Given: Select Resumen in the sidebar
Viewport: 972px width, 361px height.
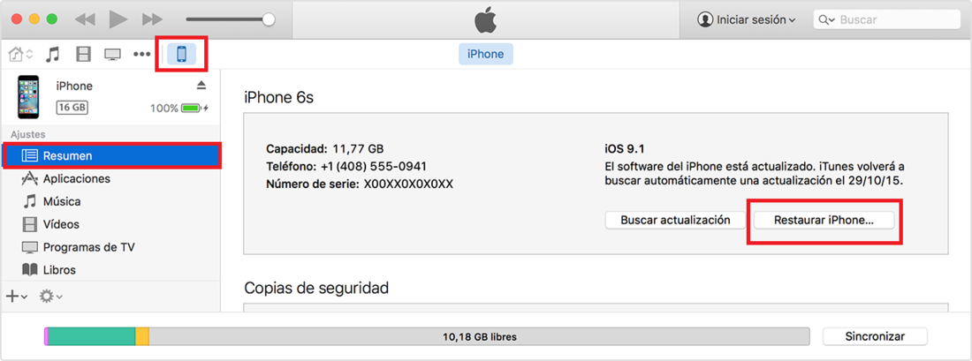Looking at the screenshot, I should click(x=112, y=156).
